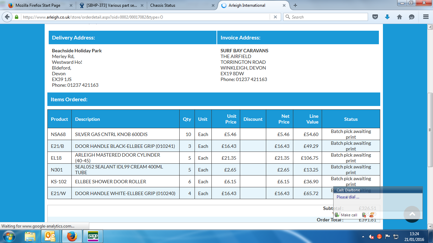Click the Firefox back arrow button
This screenshot has width=433, height=243.
(x=7, y=17)
